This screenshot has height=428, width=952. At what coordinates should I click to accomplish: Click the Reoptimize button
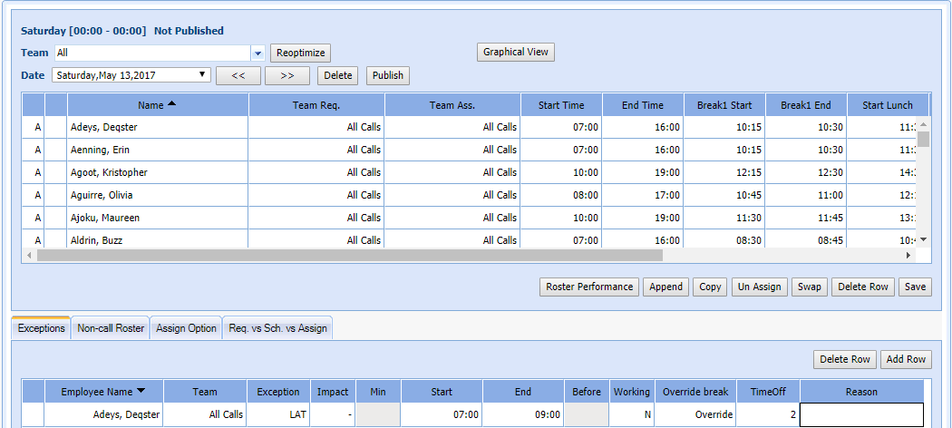[300, 53]
